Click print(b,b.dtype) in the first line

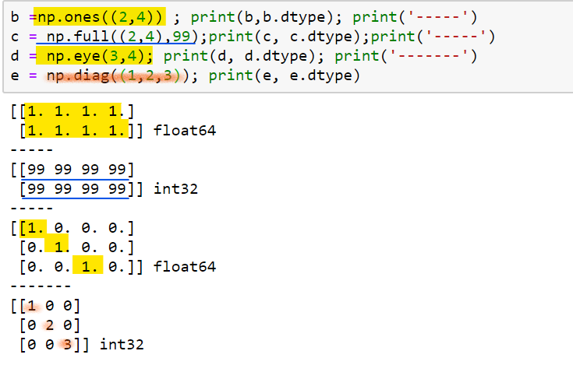coord(262,17)
